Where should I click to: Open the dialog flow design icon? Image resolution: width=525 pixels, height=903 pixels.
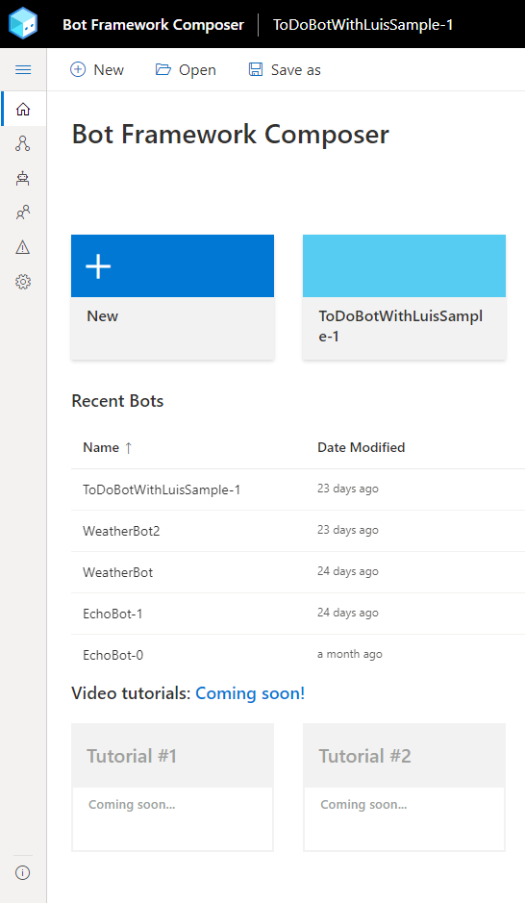[23, 143]
